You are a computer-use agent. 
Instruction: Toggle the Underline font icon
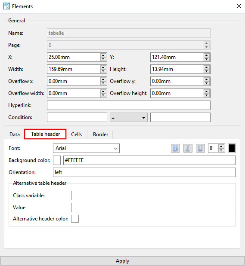(x=200, y=148)
